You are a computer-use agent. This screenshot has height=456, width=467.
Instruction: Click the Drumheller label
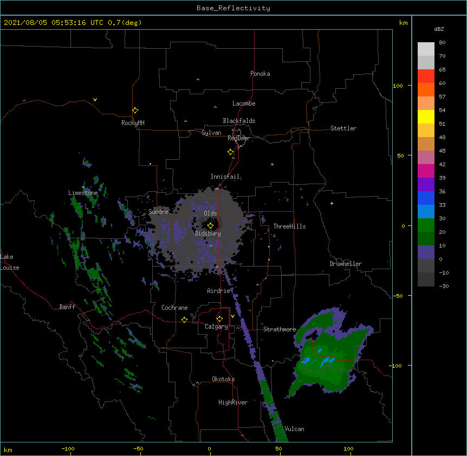[346, 264]
